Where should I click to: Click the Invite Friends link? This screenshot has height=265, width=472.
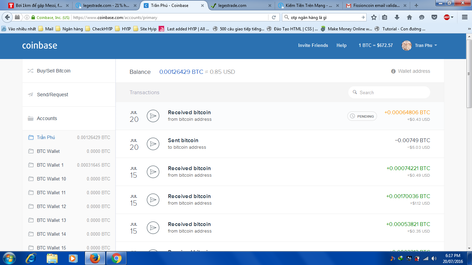[x=313, y=46]
